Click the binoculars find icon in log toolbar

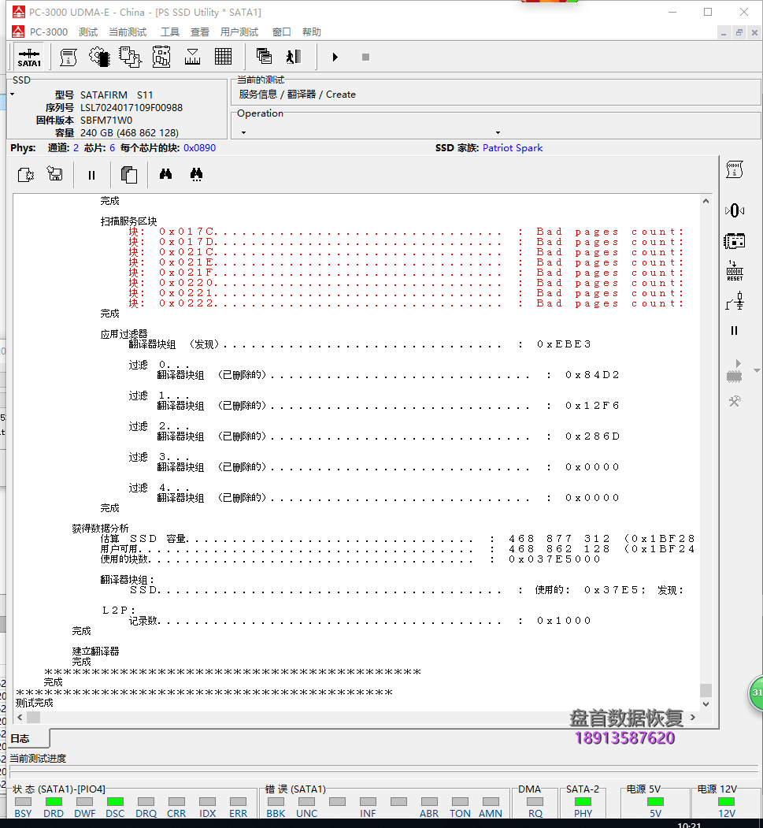point(165,175)
